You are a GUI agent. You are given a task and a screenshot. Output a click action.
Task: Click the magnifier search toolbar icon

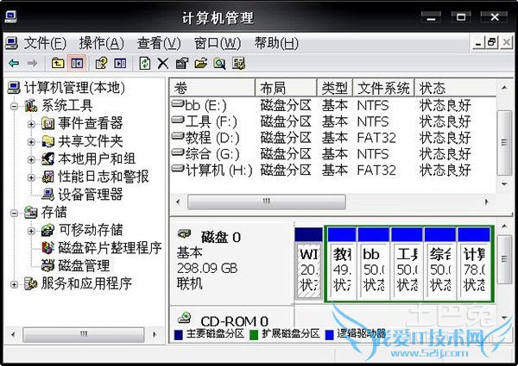tap(219, 63)
